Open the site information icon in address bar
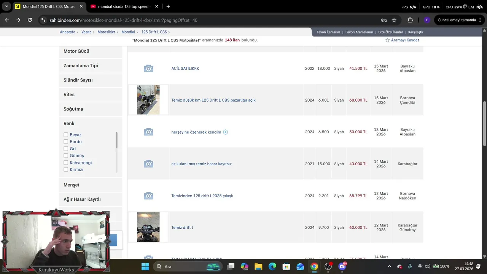The height and width of the screenshot is (274, 487). (x=43, y=20)
